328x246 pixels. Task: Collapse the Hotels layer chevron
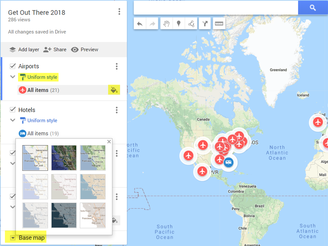pos(13,120)
